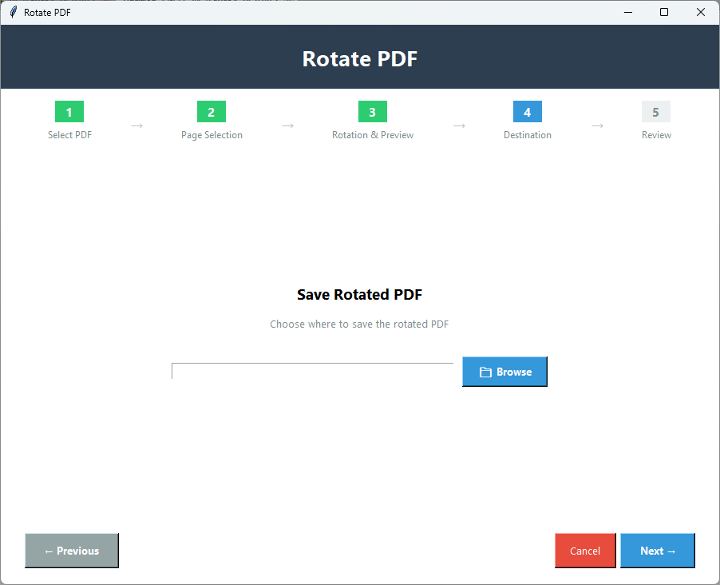Click the folder icon on the Browse button
The height and width of the screenshot is (585, 720).
click(486, 371)
